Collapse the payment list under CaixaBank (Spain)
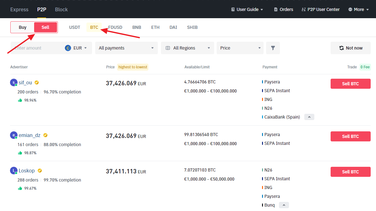Image resolution: width=376 pixels, height=211 pixels. click(x=309, y=117)
